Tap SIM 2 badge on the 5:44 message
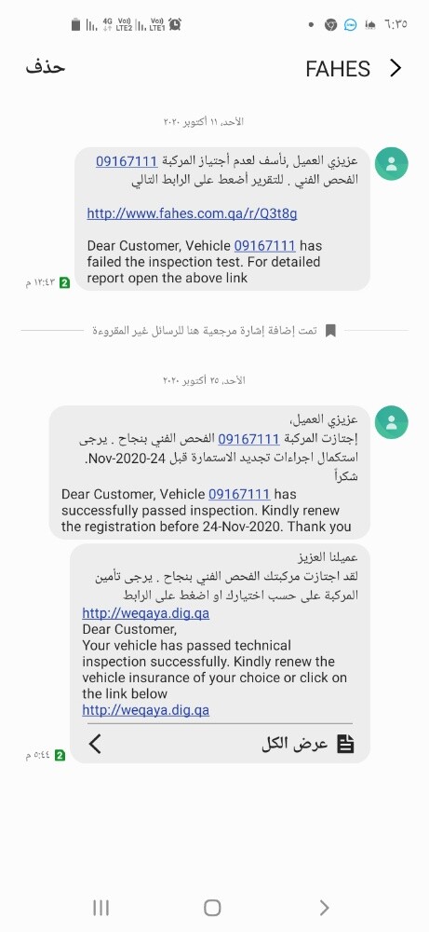429x932 pixels. 60,756
